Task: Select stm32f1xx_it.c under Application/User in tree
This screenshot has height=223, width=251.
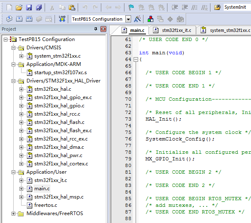Action: pyautogui.click(x=50, y=180)
